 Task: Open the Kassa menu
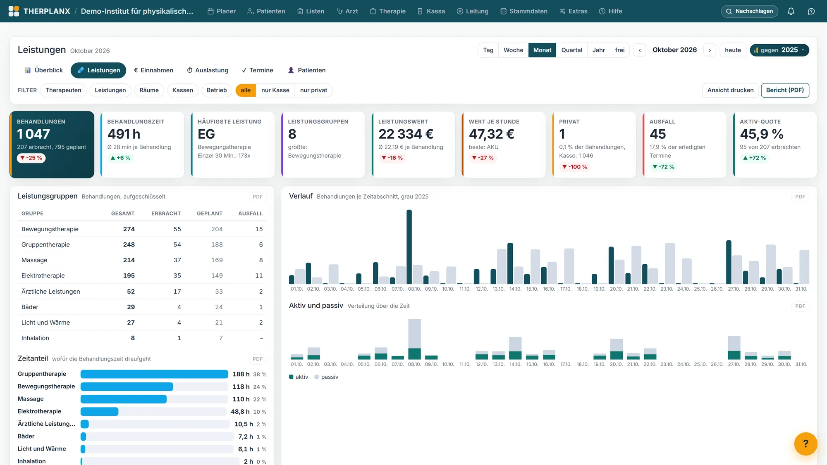tap(431, 11)
